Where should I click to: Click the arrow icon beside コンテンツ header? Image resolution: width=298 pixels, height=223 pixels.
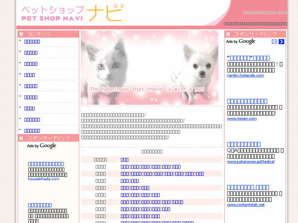coord(21,34)
